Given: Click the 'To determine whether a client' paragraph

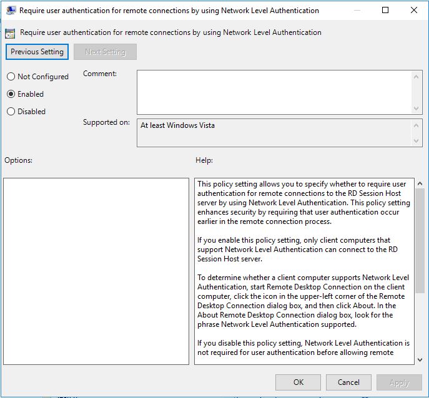Looking at the screenshot, I should [x=303, y=301].
